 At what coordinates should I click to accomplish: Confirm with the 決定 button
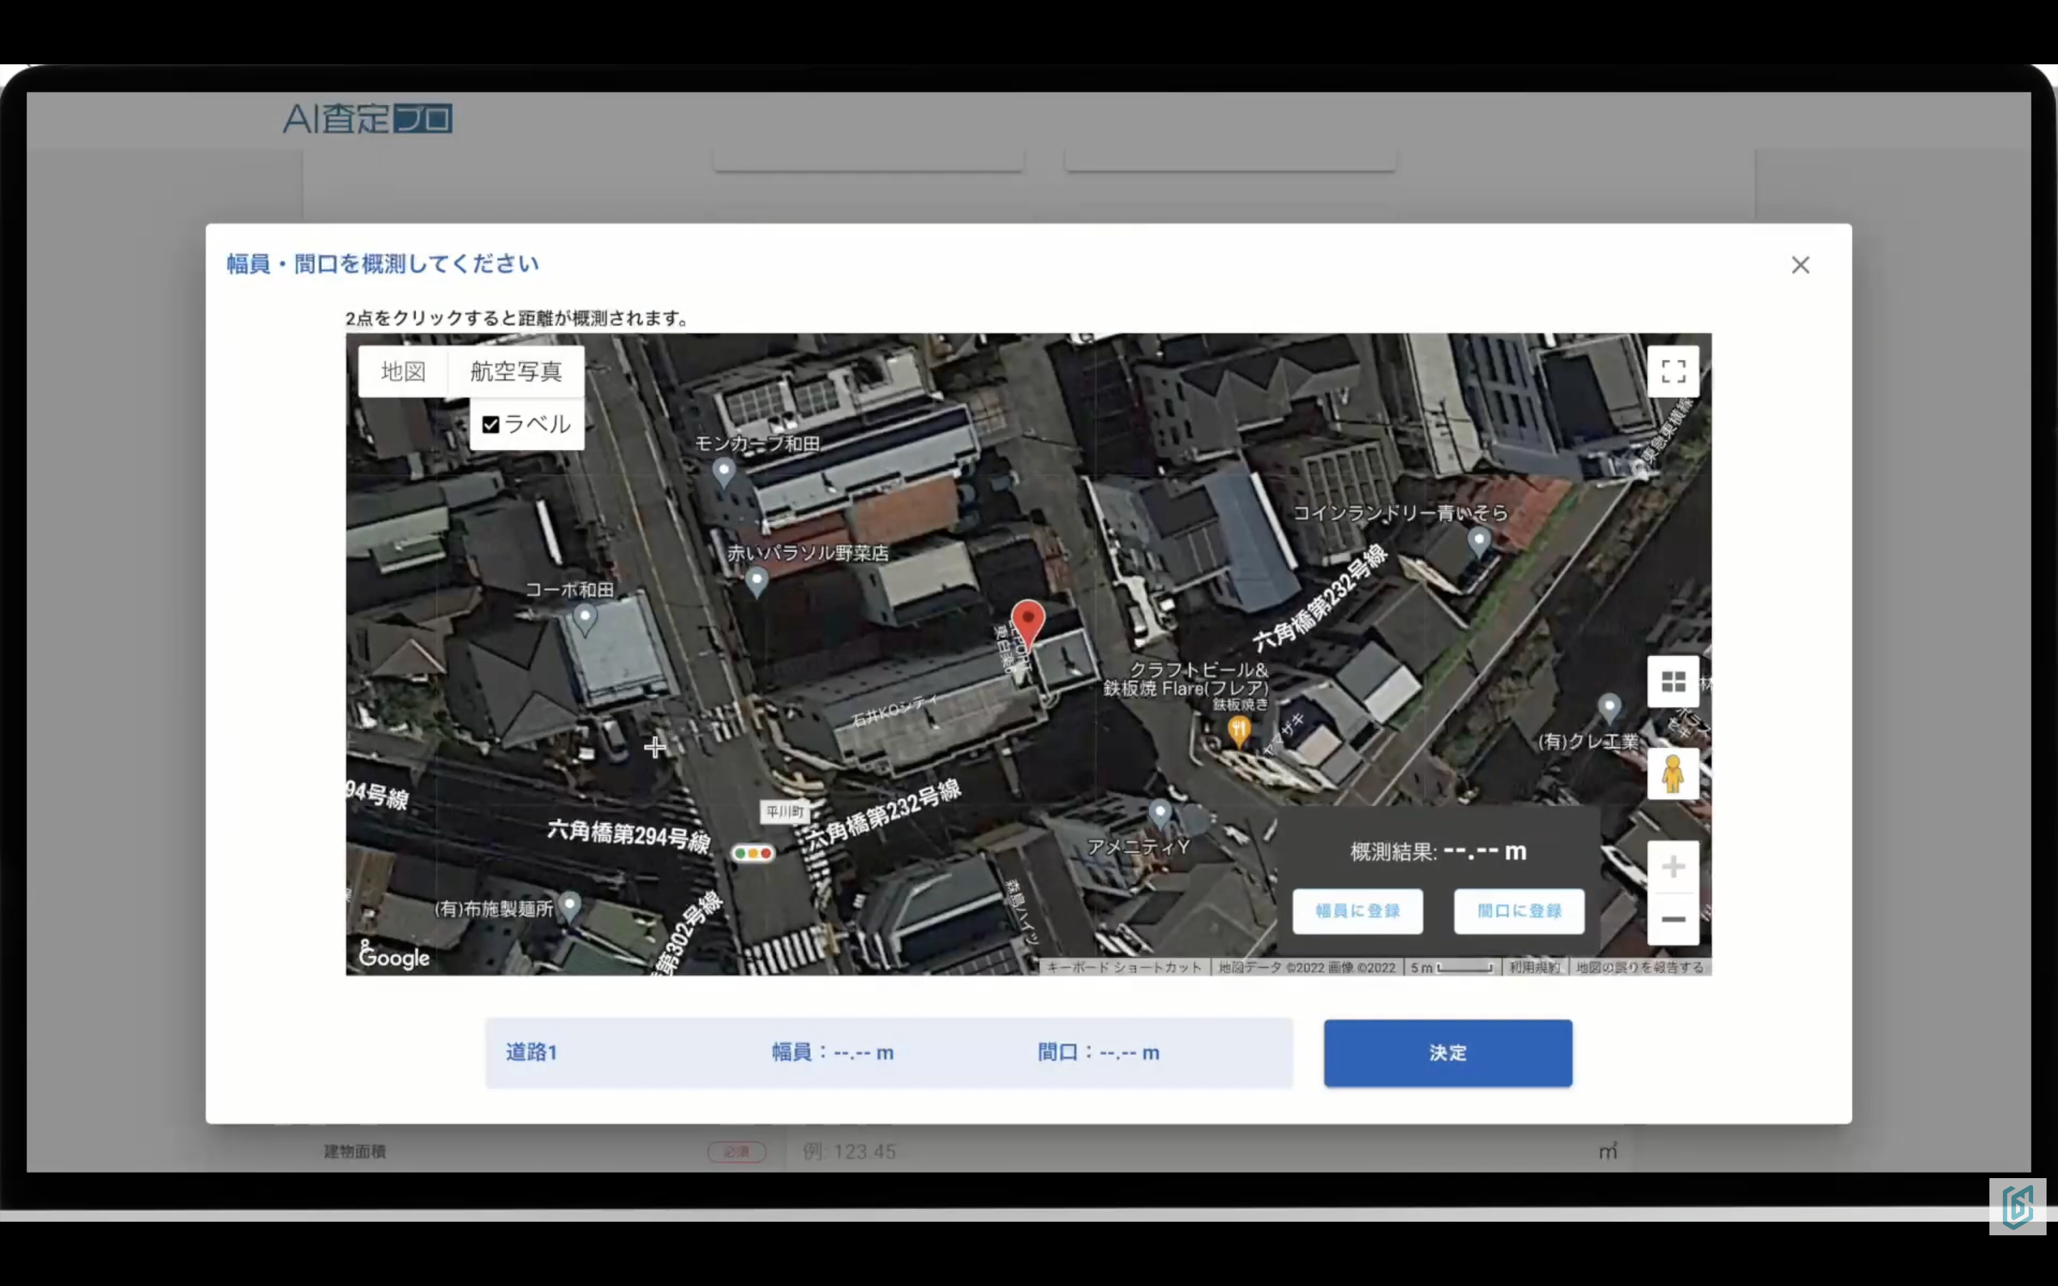coord(1448,1053)
